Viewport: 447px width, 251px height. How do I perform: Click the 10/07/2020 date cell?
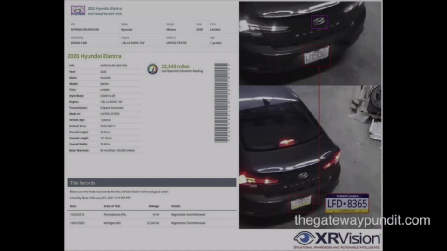77,223
